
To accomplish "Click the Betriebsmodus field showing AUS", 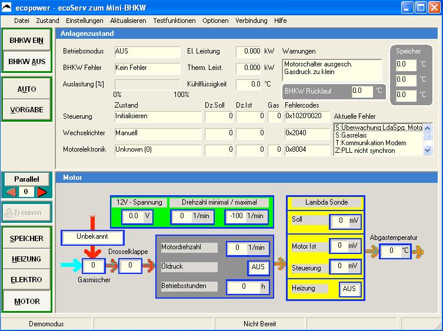I will pos(147,52).
